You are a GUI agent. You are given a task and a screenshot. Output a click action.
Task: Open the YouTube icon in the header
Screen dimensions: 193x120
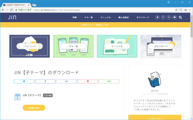pos(175,17)
